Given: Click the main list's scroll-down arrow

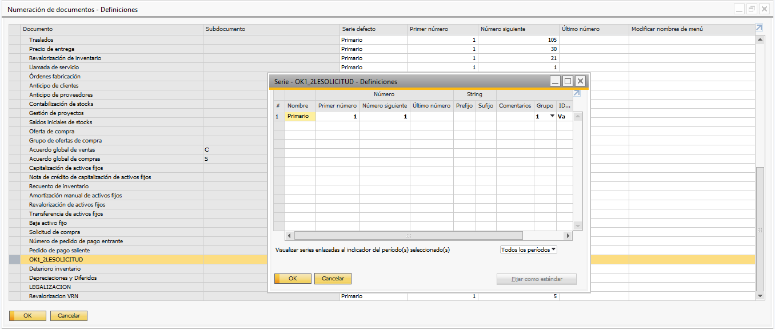Looking at the screenshot, I should tap(760, 296).
